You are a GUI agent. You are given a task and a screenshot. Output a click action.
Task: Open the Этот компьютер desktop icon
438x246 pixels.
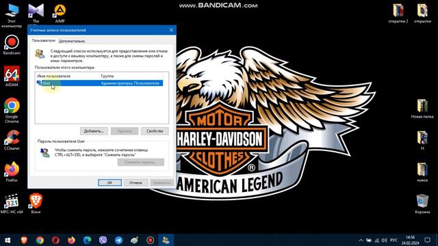point(12,16)
